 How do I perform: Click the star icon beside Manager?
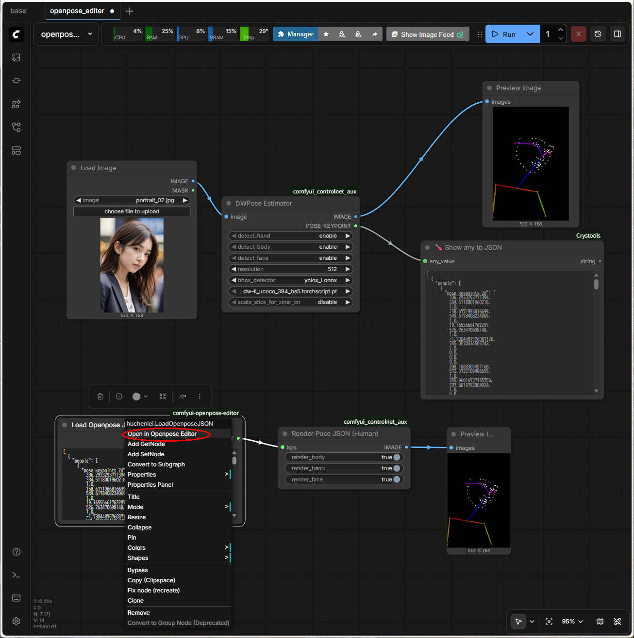(x=326, y=34)
